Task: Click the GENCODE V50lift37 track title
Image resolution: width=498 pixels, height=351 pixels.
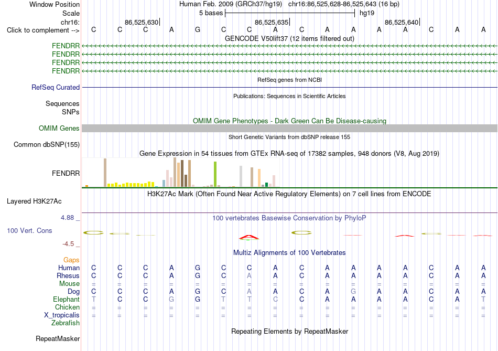Action: 289,38
